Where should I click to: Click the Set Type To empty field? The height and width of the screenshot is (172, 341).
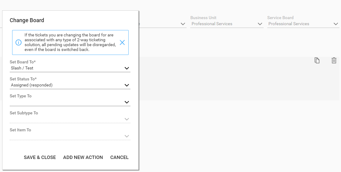click(70, 102)
